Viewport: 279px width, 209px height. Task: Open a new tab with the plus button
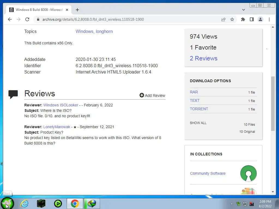[77, 10]
